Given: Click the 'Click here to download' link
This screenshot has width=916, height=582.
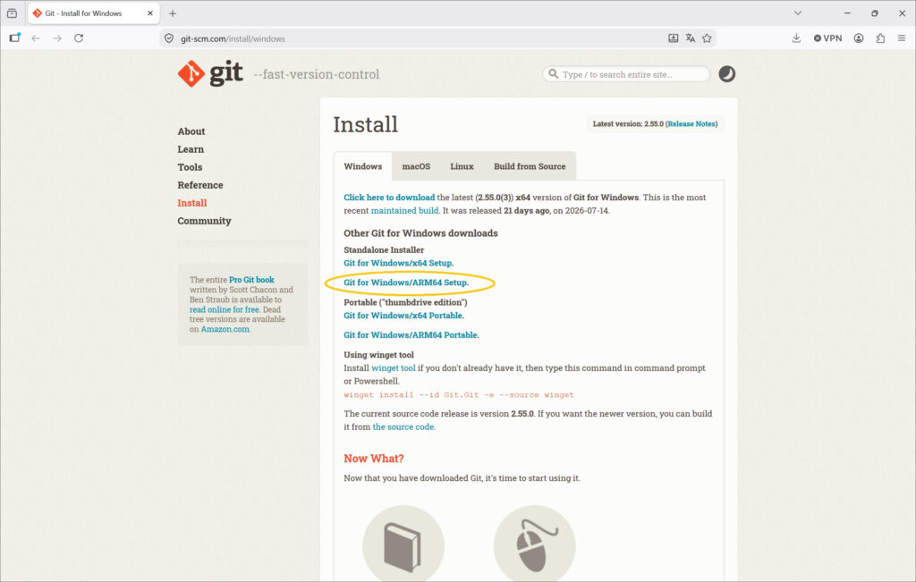Looking at the screenshot, I should click(x=389, y=198).
